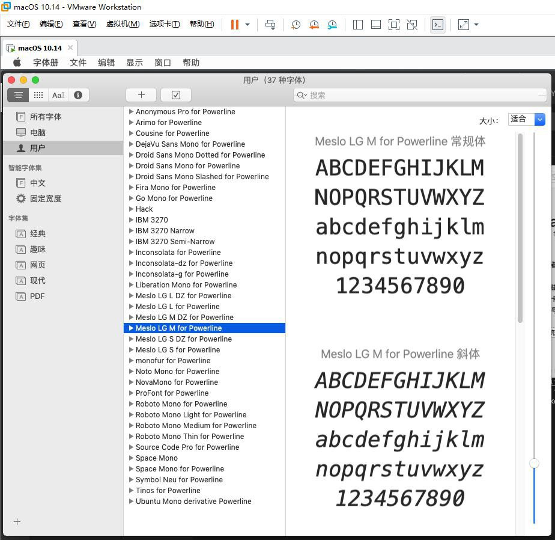Expand Anonymous Pro for Powerline family

131,111
